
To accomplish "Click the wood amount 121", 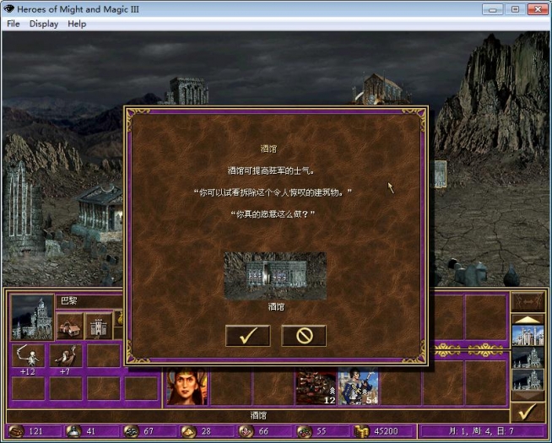I will tap(36, 431).
